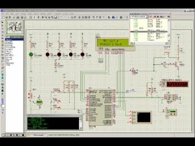This screenshot has width=195, height=146.
Task: Click the LCD display component
Action: [x=115, y=44]
